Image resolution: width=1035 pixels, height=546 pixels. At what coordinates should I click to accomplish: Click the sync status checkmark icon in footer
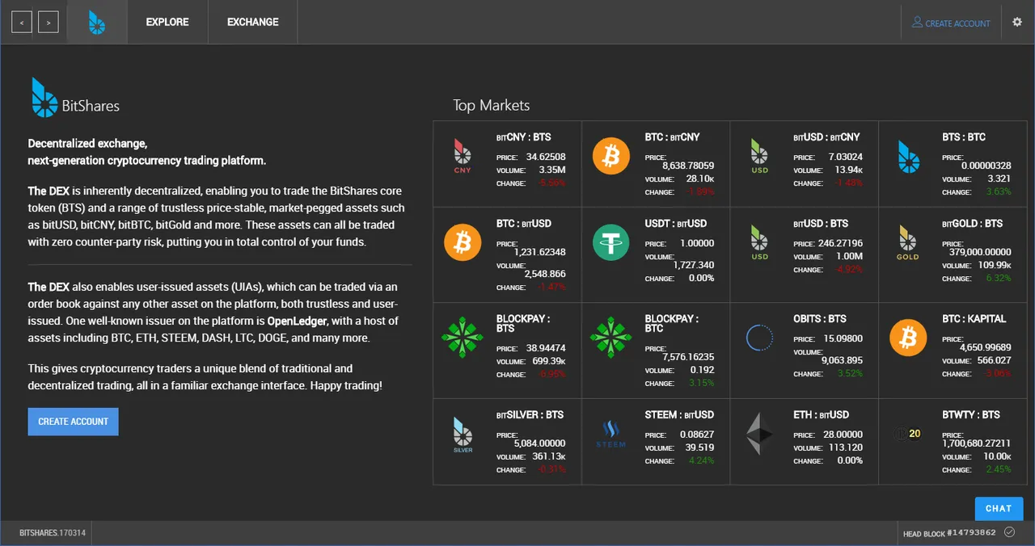point(1009,531)
